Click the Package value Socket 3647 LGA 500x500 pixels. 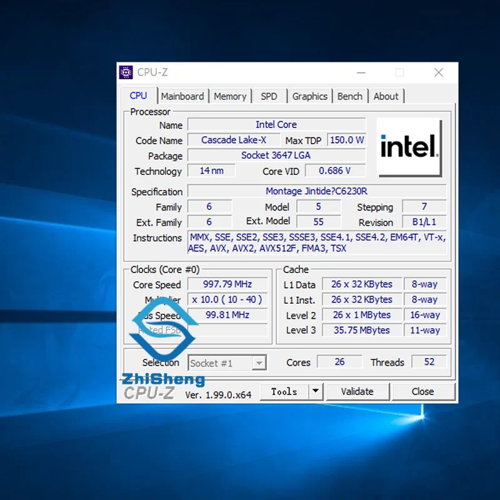coord(276,155)
